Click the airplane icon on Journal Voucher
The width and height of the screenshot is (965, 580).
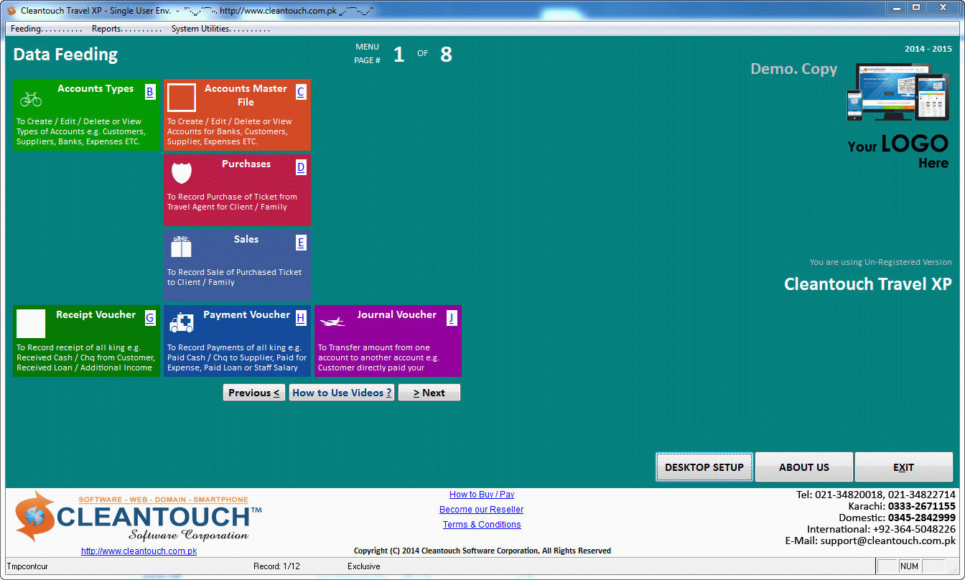[x=332, y=322]
